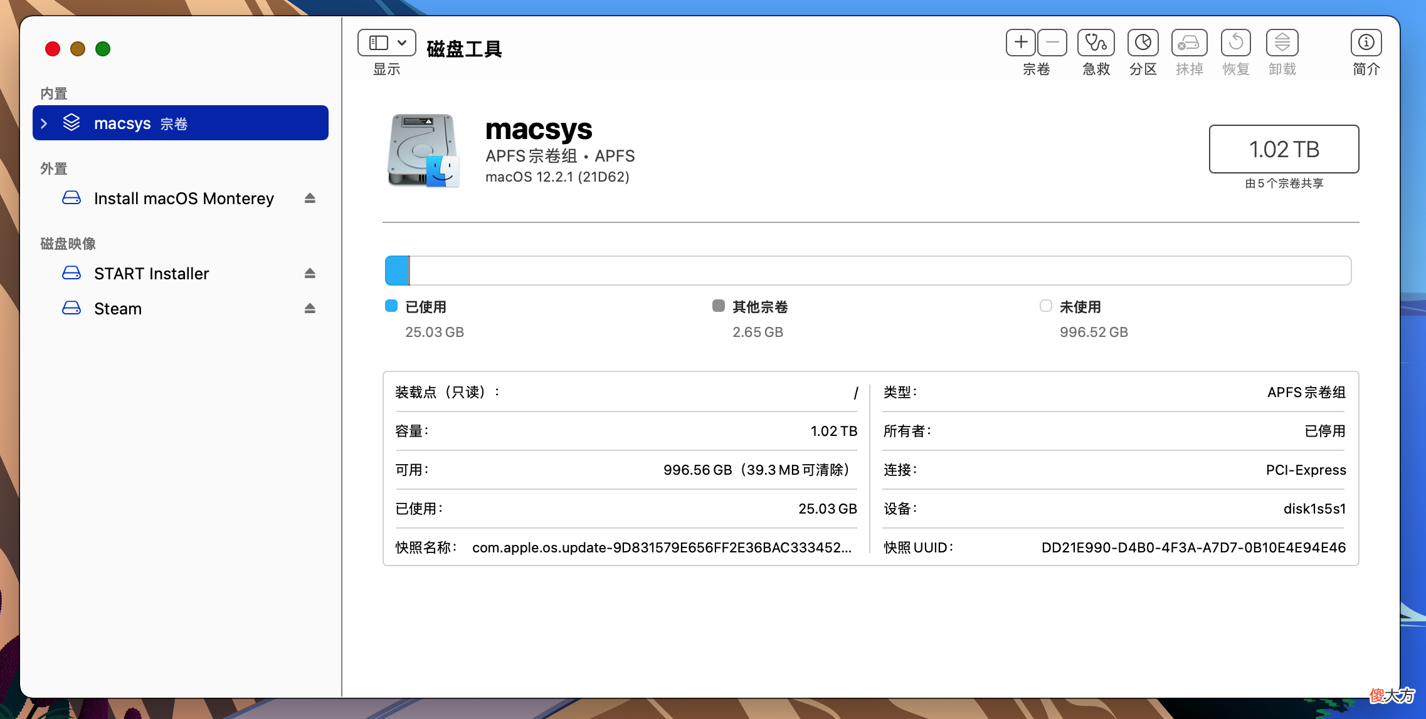Click the 磁盘映像 sidebar section header
Screen dimensions: 1426x719
coord(68,244)
